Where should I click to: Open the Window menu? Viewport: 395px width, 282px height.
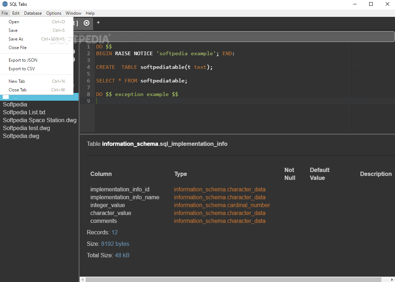tap(73, 13)
